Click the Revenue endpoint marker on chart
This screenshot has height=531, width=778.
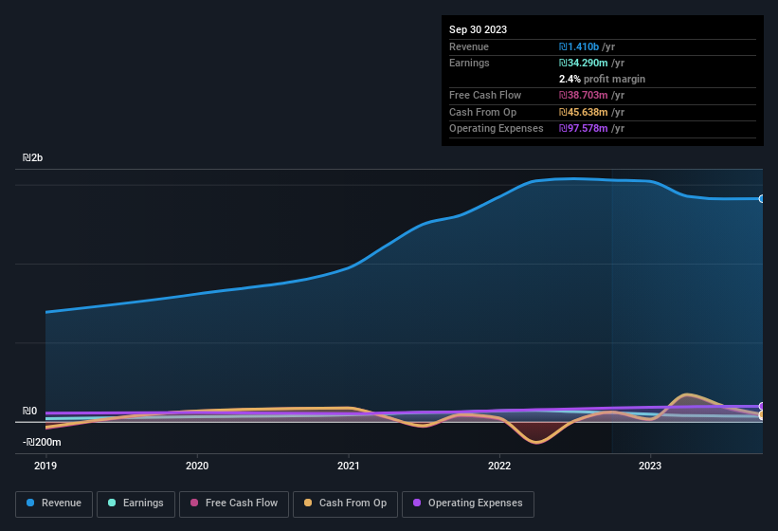762,198
